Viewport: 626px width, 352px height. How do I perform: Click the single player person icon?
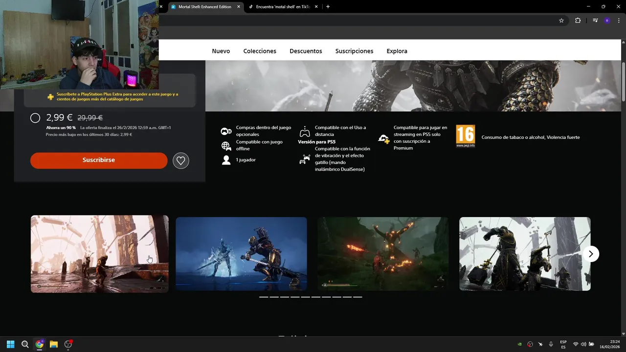226,160
